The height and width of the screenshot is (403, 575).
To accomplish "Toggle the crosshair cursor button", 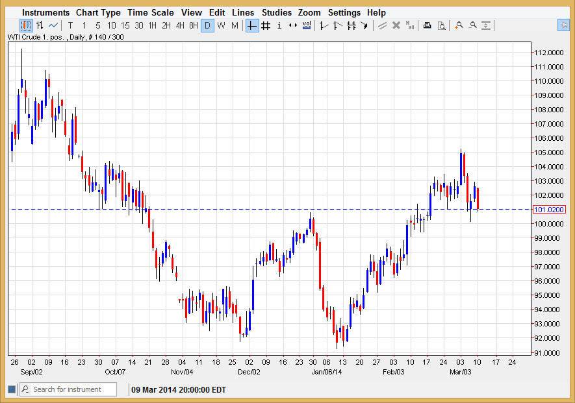I will pyautogui.click(x=251, y=25).
